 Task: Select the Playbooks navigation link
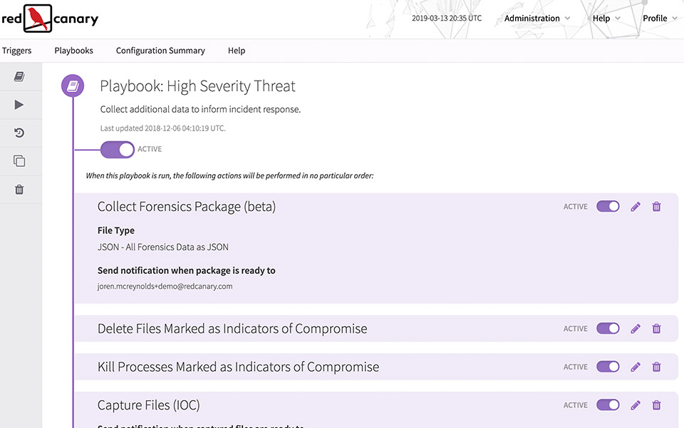coord(73,51)
